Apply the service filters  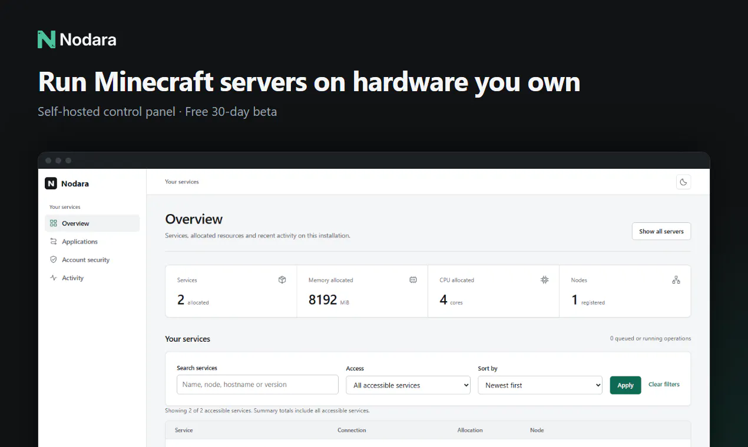625,385
